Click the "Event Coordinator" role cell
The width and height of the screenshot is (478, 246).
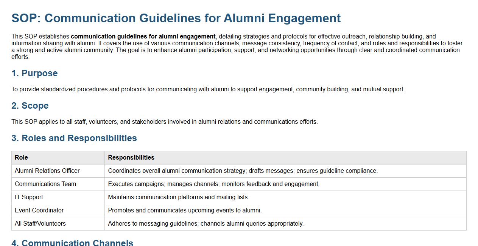click(x=39, y=211)
